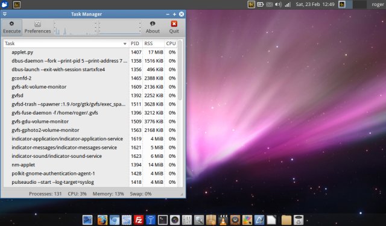Click the task manager launcher beside the Xfce menu

17,4
